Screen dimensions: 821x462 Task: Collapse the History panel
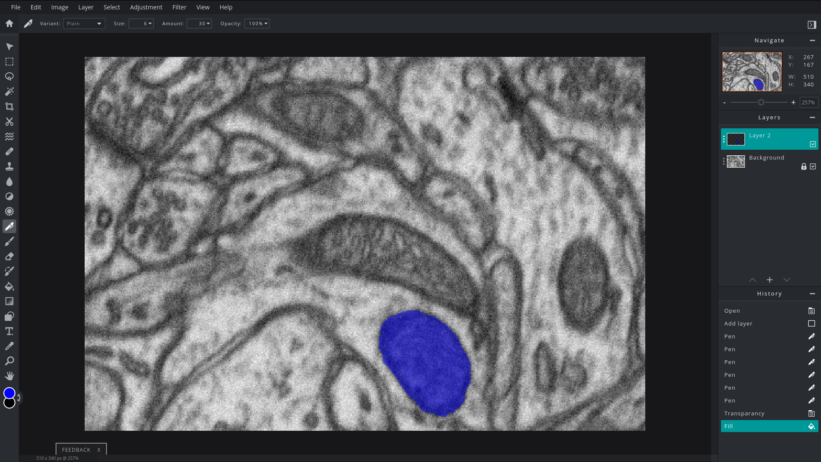pos(812,293)
